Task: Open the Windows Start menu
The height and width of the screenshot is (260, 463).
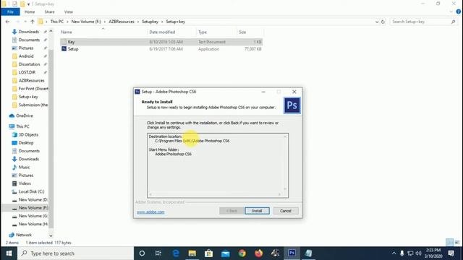Action: (x=9, y=253)
